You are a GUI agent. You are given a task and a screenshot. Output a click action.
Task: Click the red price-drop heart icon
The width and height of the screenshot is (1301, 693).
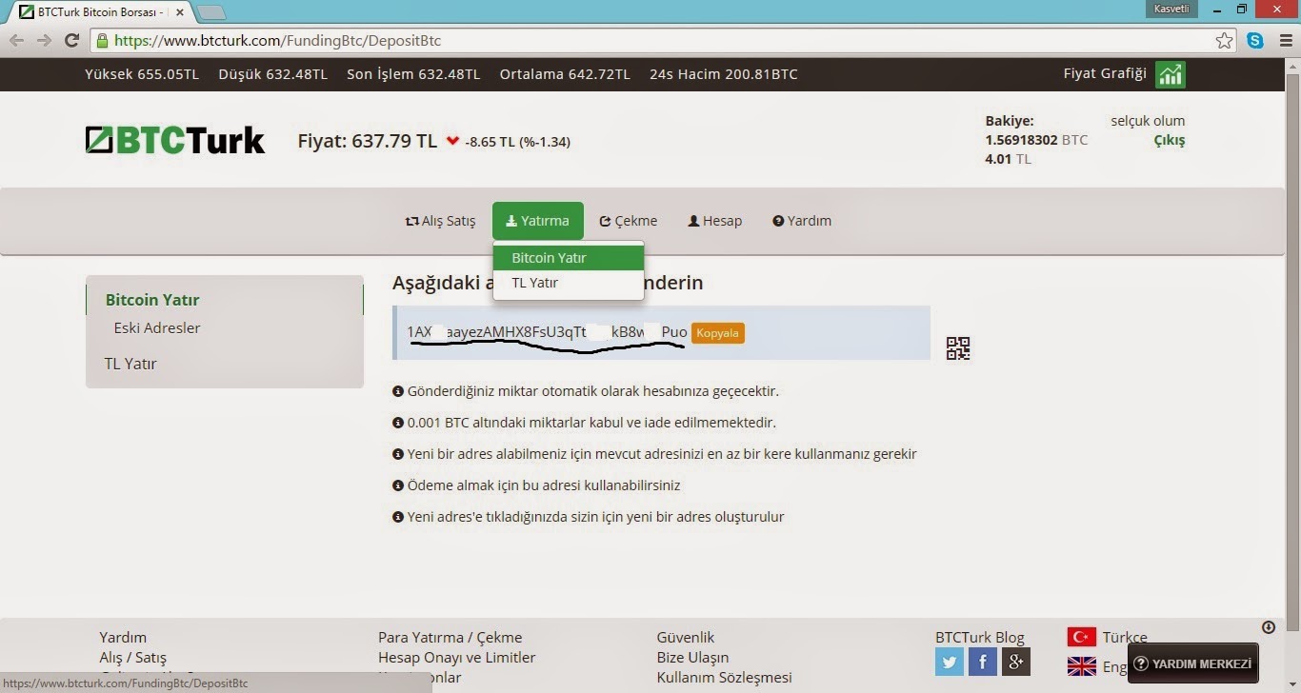(452, 141)
